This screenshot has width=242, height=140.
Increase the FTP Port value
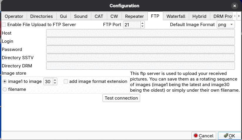coord(142,23)
